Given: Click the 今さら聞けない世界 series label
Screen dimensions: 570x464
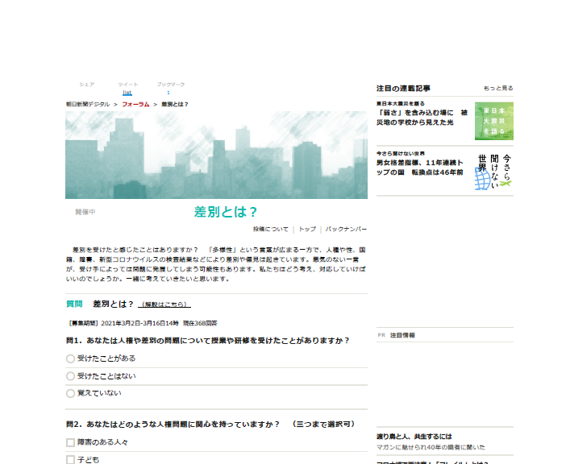Looking at the screenshot, I should click(x=400, y=153).
